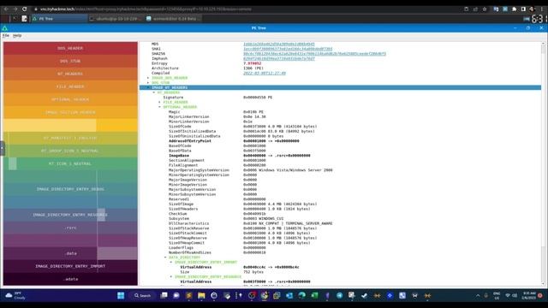The image size is (548, 308).
Task: Switch to the wxHexEditor tab
Action: point(173,19)
